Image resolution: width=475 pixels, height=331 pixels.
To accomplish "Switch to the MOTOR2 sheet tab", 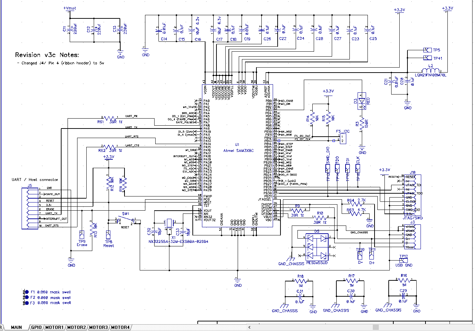I will 76,327.
